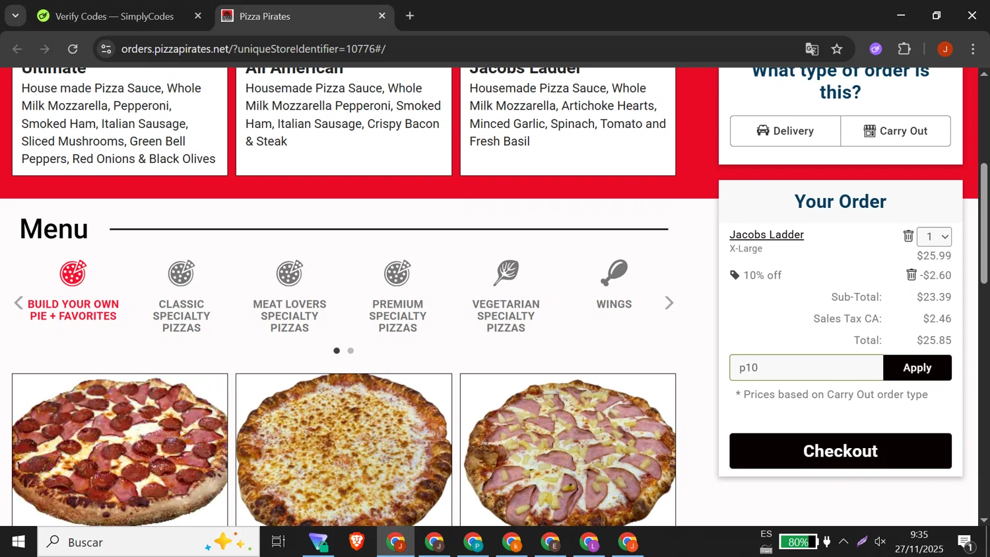This screenshot has height=557, width=990.
Task: Open notifications center in system tray
Action: (x=966, y=542)
